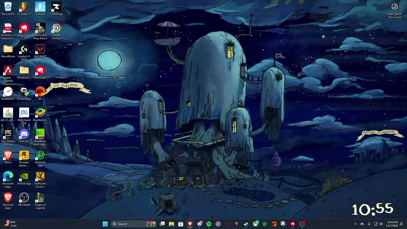Select the UserBench... desktop icon
This screenshot has height=229, width=407.
click(x=8, y=94)
